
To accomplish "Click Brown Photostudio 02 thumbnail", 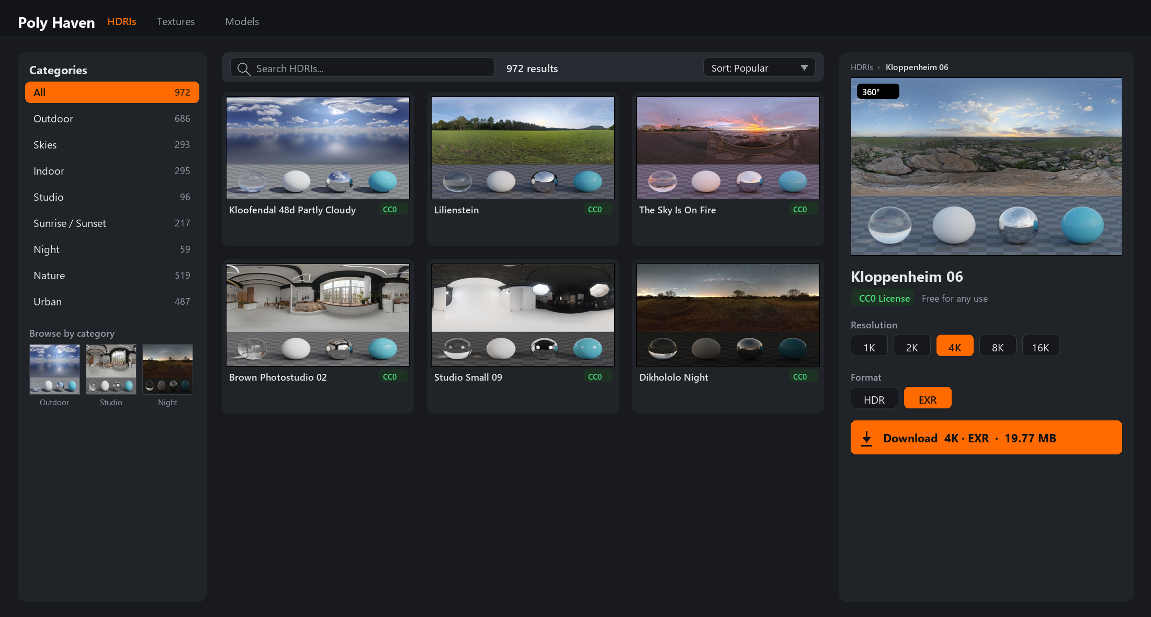I will tap(318, 315).
